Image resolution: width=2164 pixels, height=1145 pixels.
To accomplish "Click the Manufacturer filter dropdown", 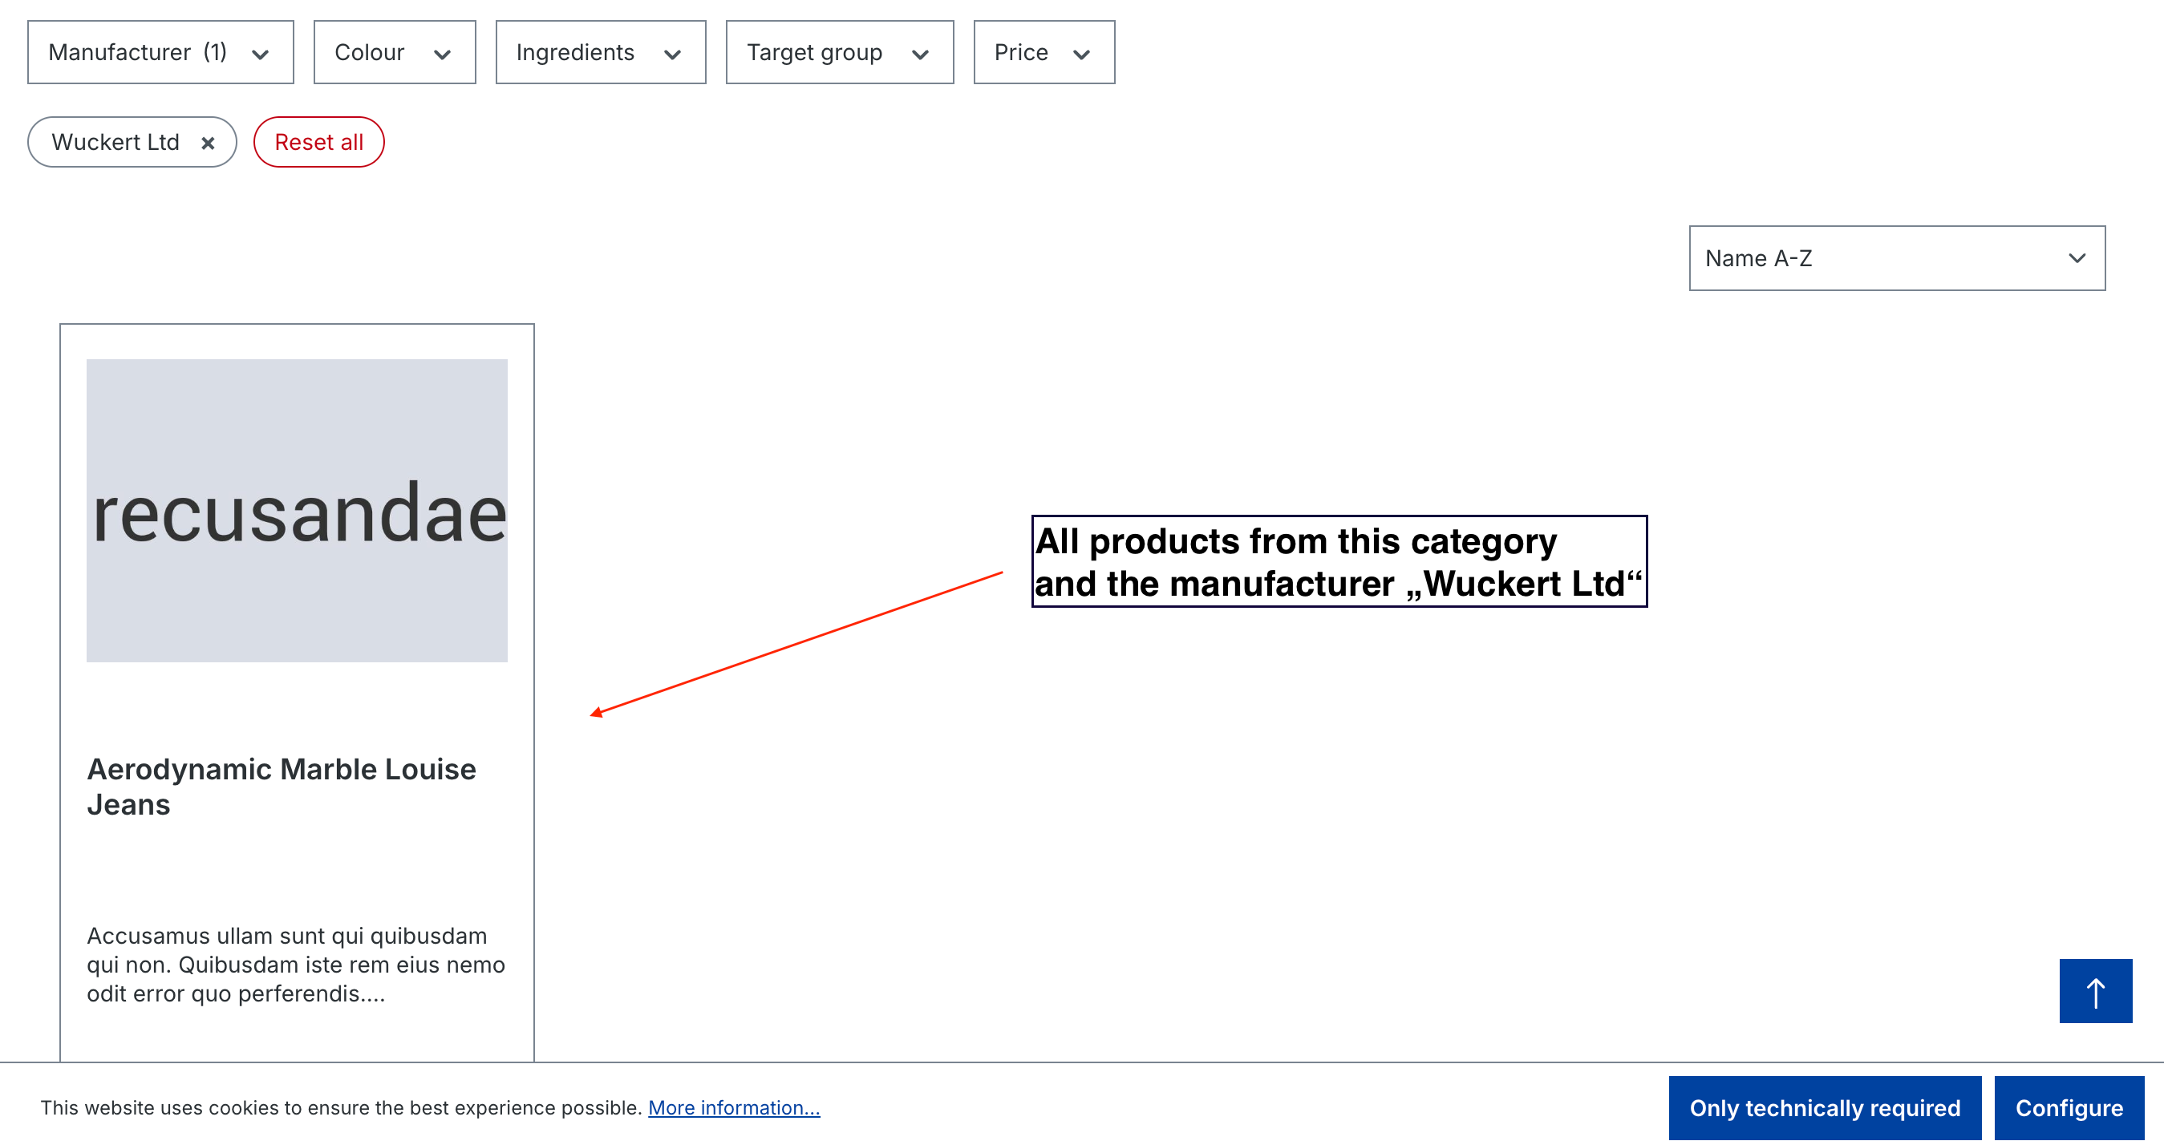I will [155, 51].
